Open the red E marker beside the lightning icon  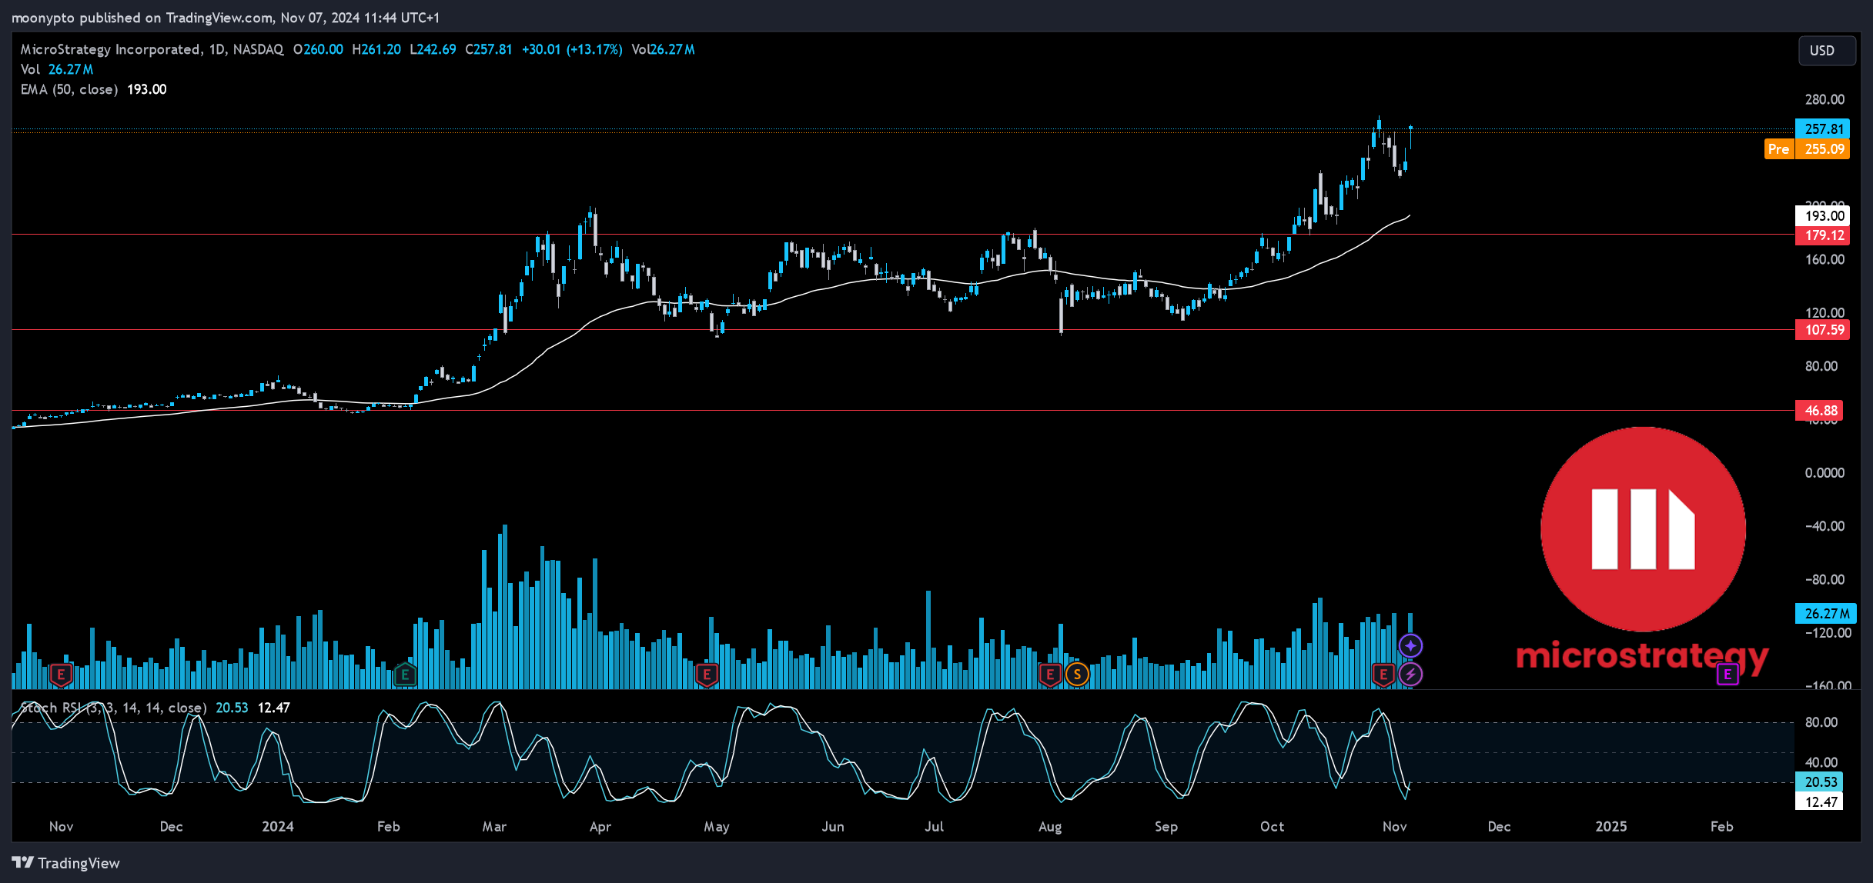click(1383, 675)
